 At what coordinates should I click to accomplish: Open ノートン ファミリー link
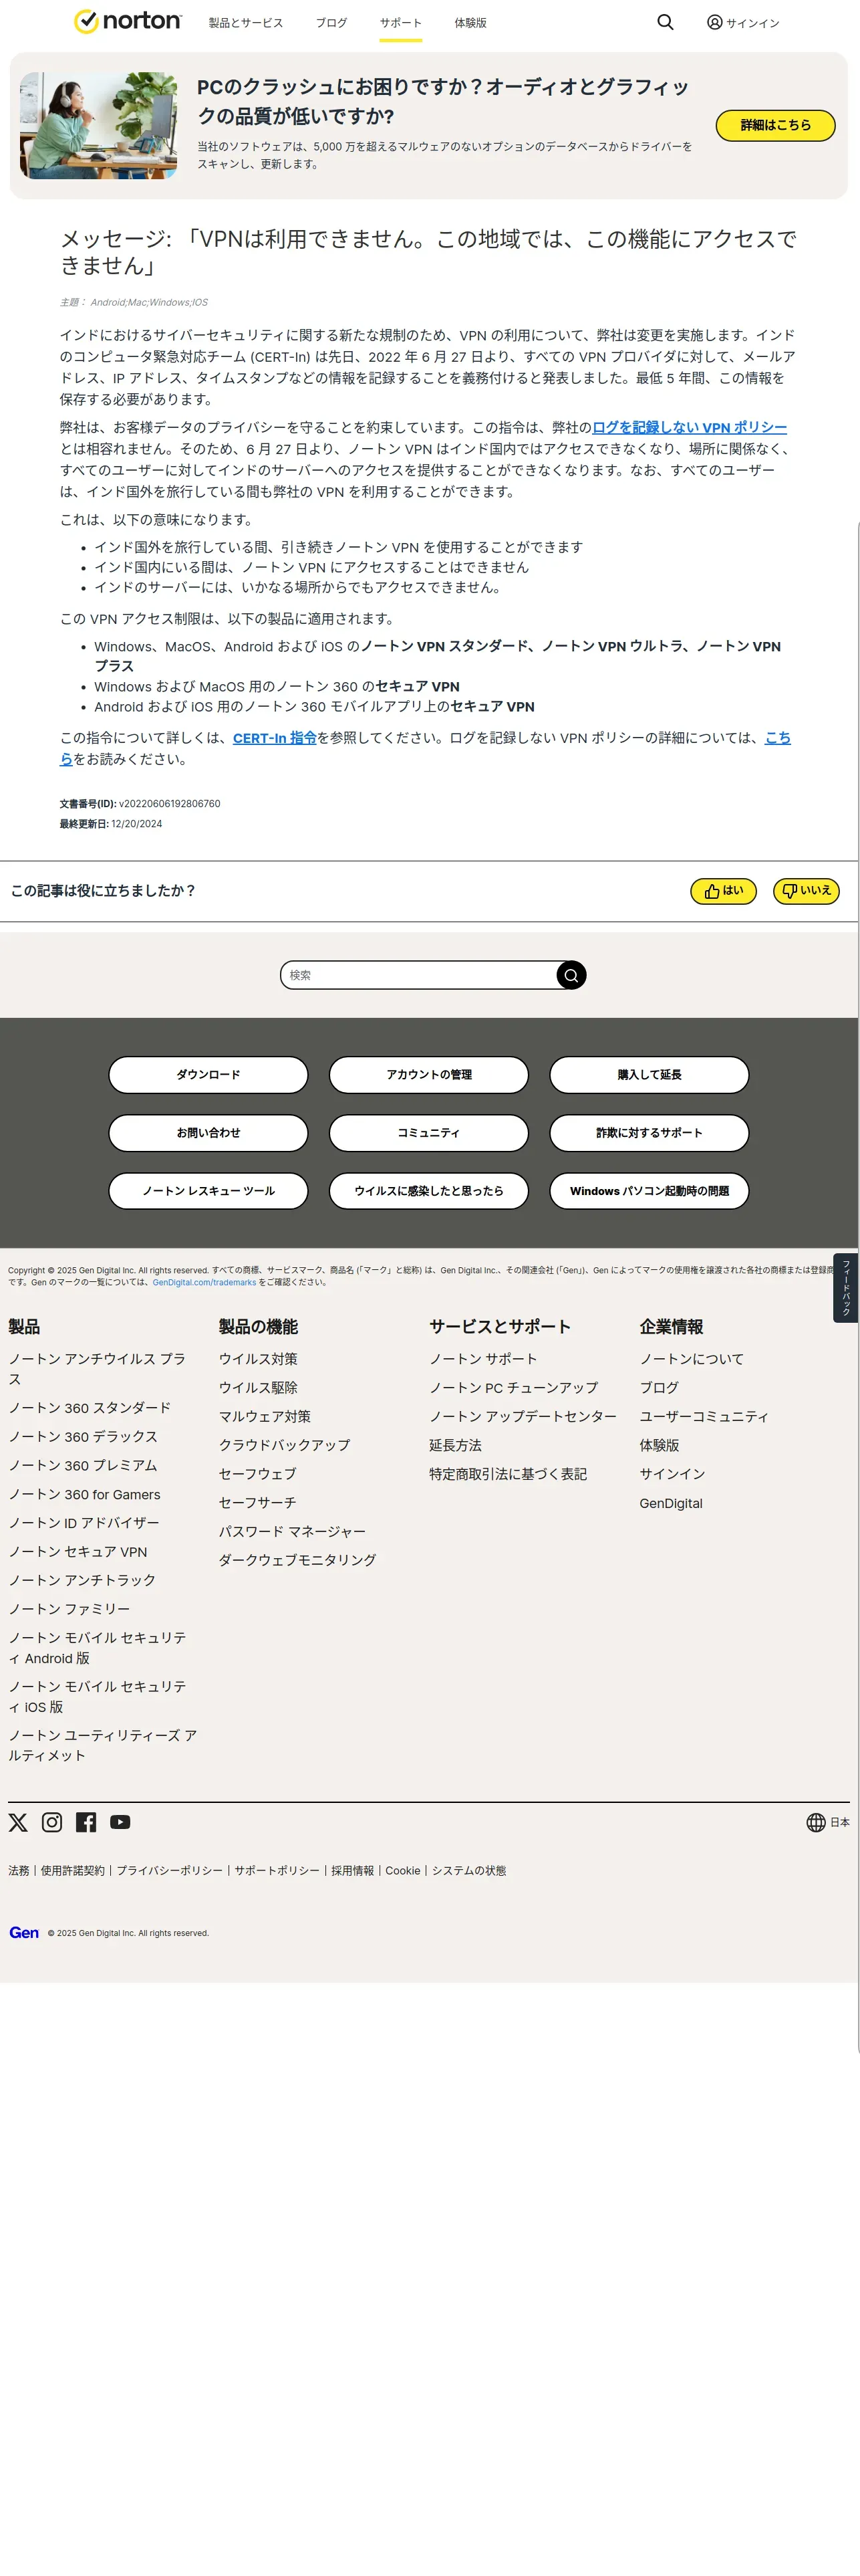69,1609
